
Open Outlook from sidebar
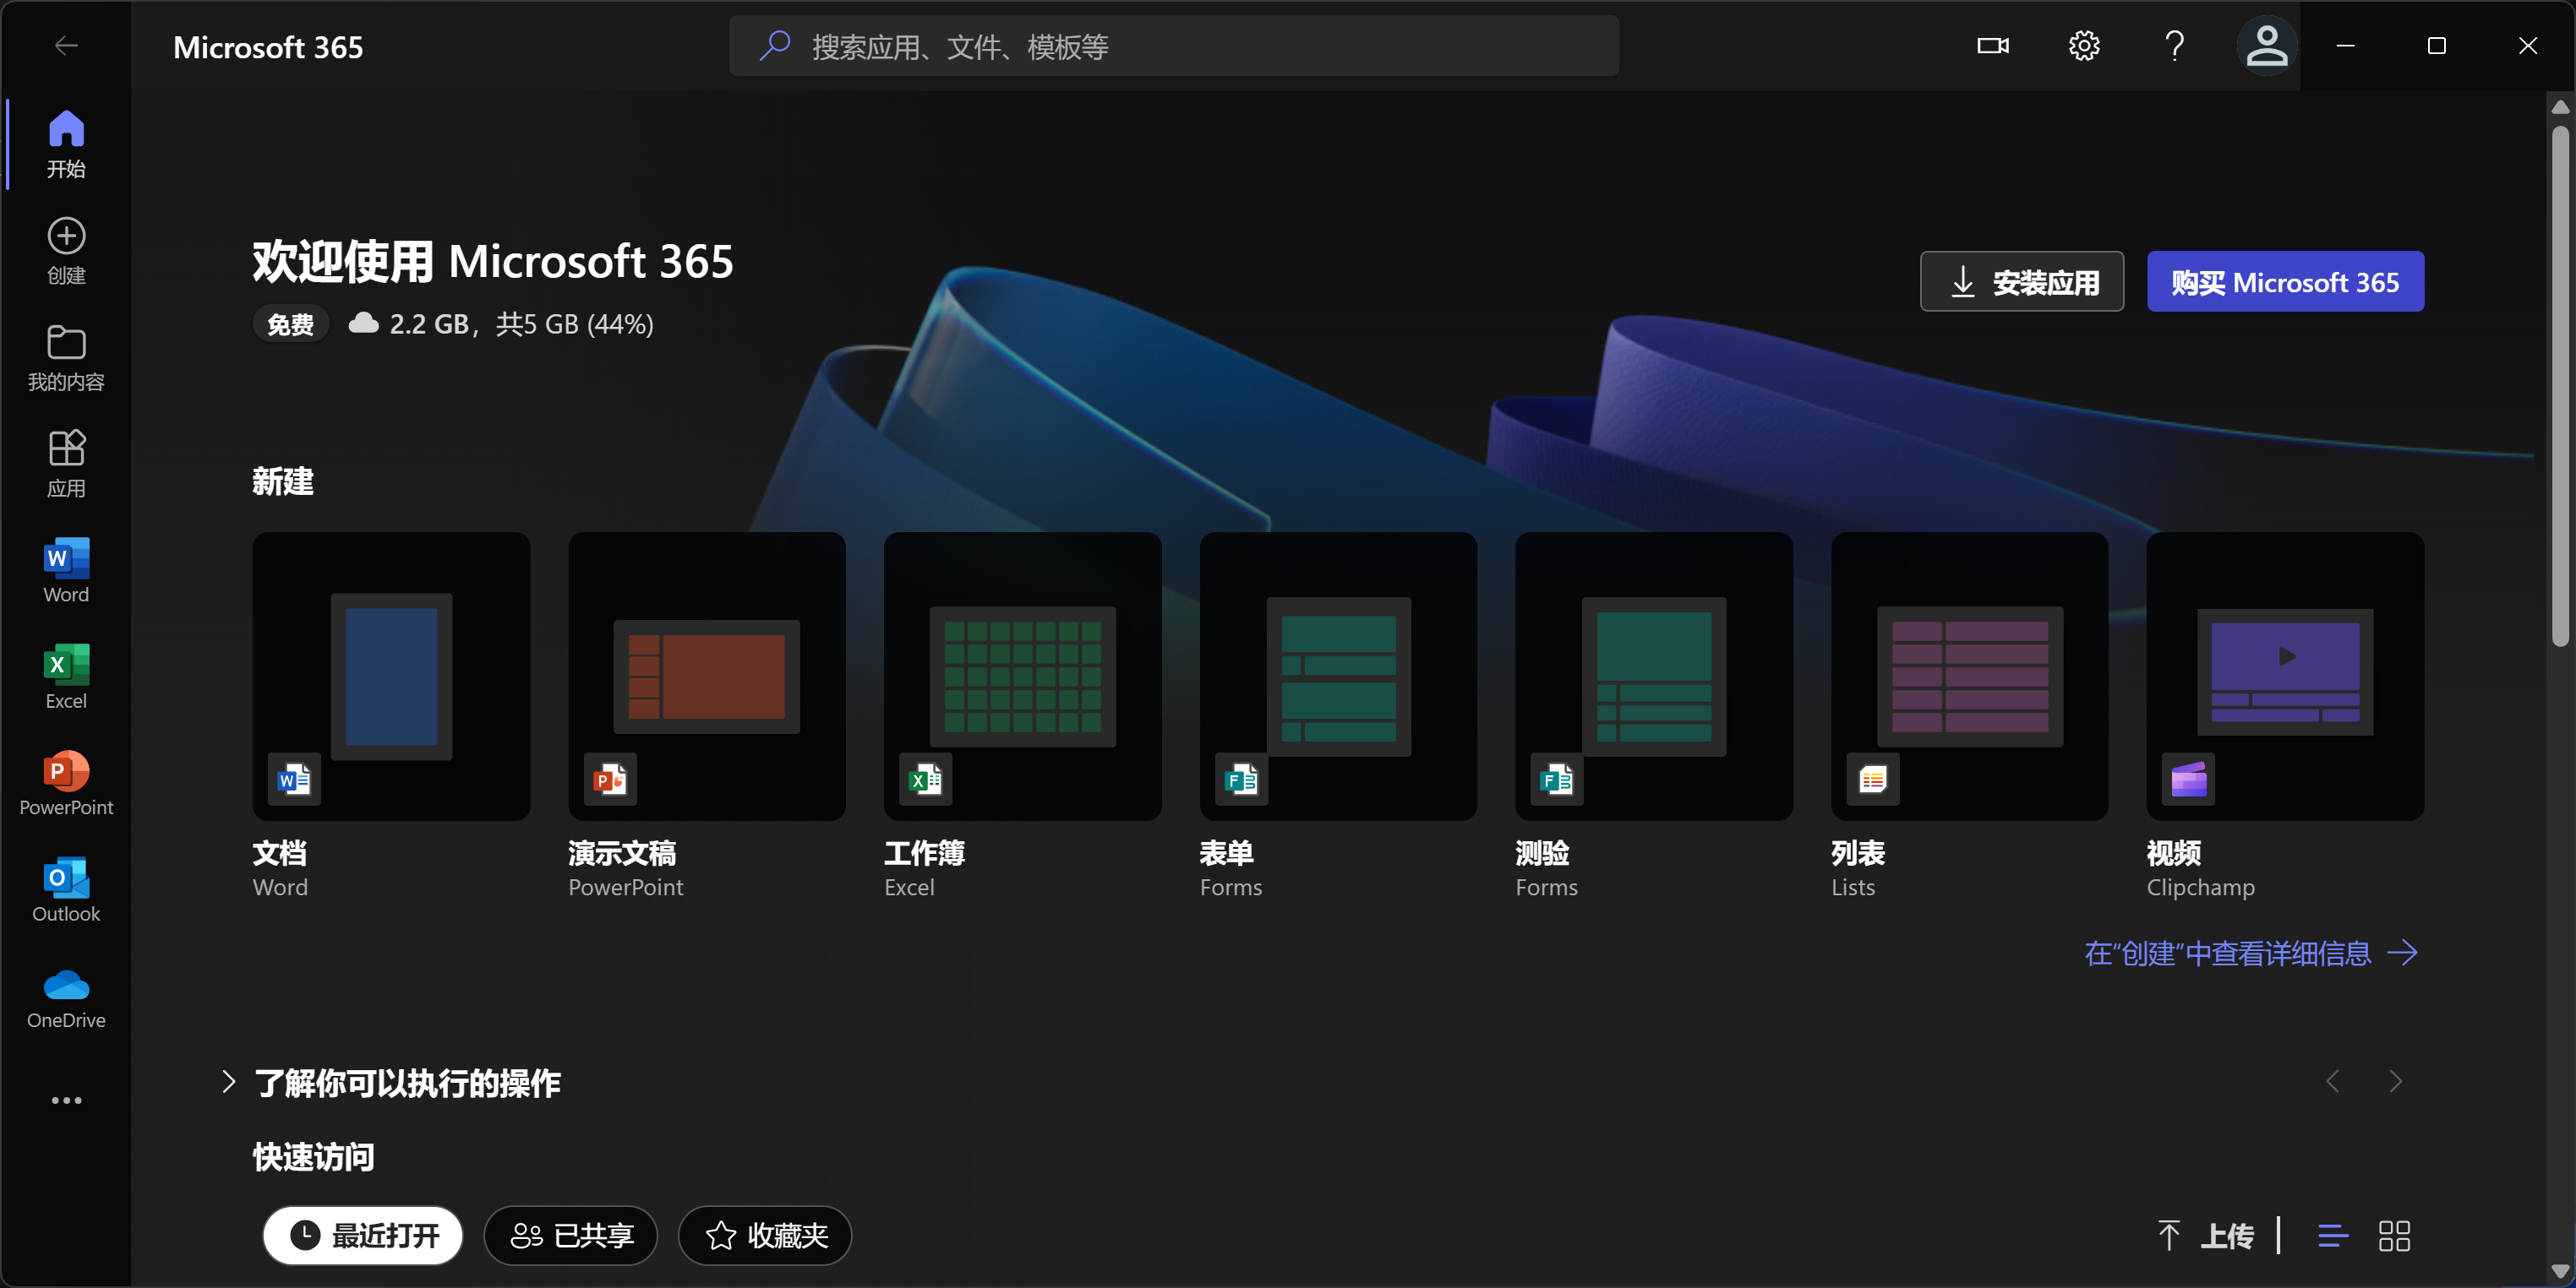66,887
